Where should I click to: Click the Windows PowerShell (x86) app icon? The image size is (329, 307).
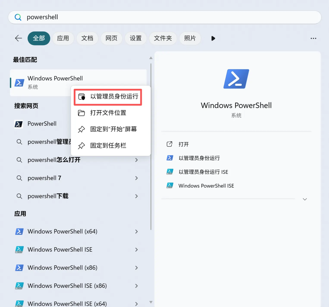coord(19,268)
